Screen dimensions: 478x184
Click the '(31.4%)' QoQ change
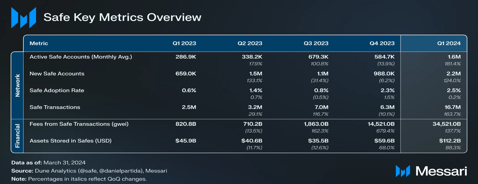coord(320,81)
